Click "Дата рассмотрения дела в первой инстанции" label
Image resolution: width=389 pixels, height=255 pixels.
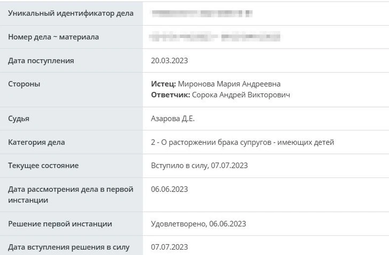[x=71, y=195]
